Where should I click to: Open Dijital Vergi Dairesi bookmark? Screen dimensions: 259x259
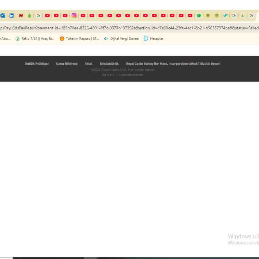tap(121, 39)
